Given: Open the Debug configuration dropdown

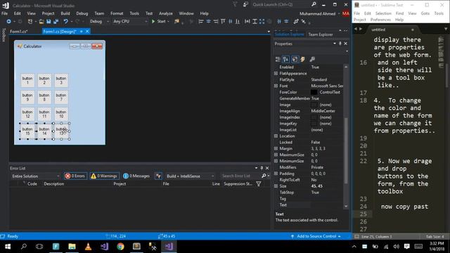Looking at the screenshot, I should (x=99, y=22).
